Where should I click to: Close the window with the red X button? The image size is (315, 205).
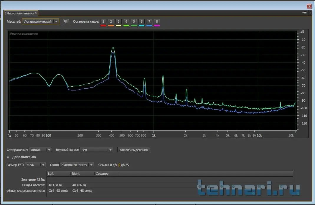[x=309, y=6]
